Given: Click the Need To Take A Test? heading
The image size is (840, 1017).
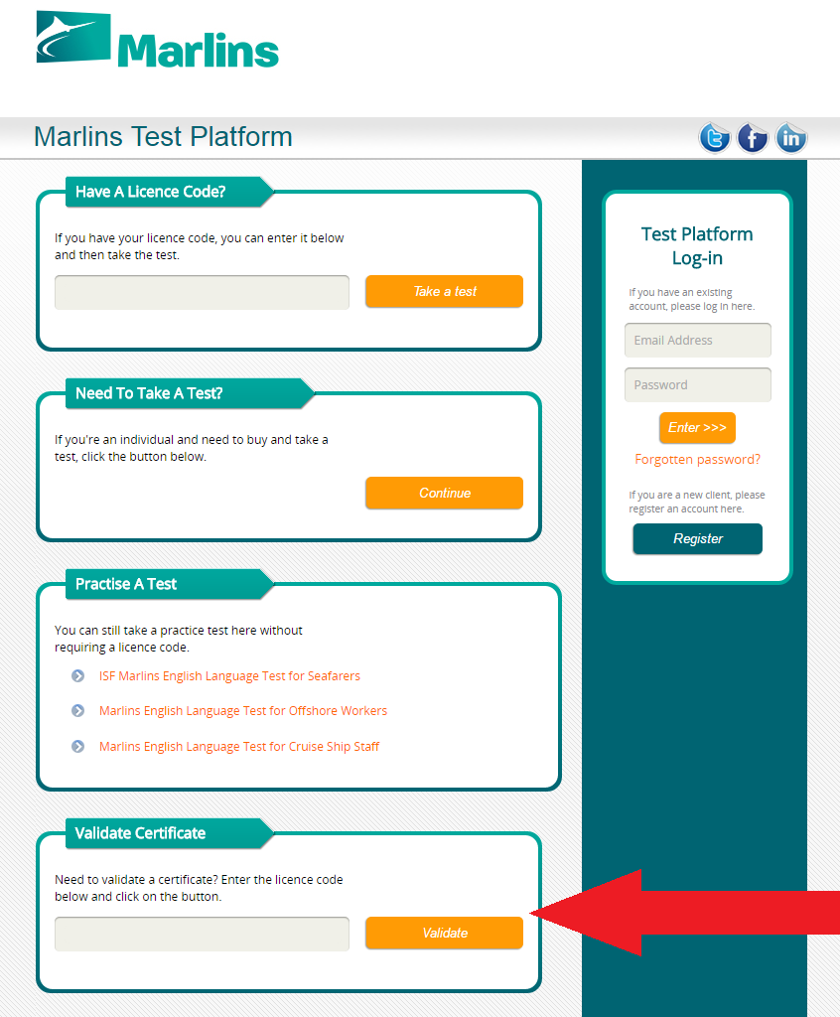Looking at the screenshot, I should click(x=149, y=393).
